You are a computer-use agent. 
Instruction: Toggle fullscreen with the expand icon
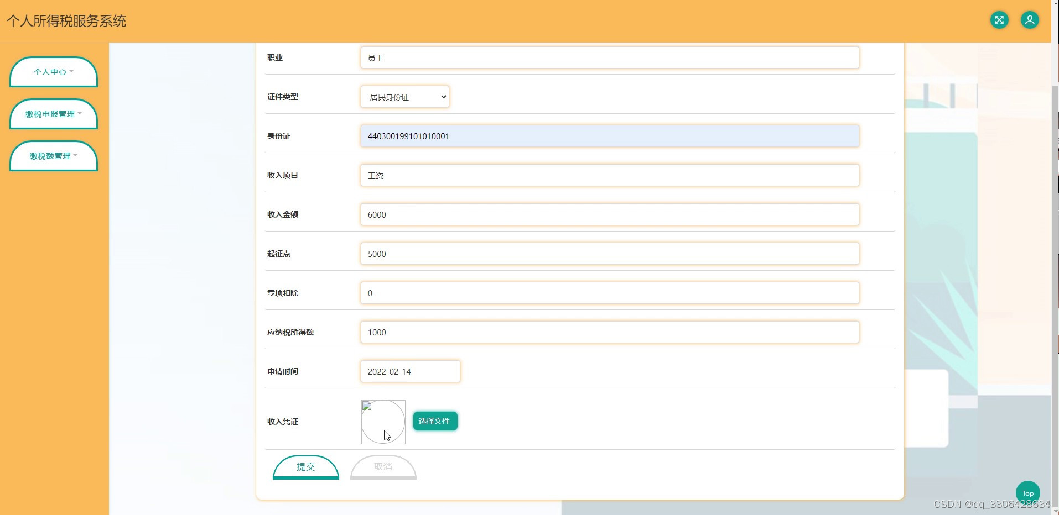[x=999, y=20]
